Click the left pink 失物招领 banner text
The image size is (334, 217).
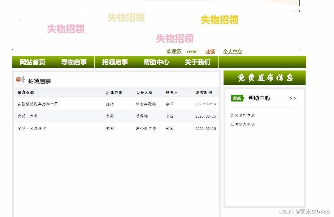(66, 29)
